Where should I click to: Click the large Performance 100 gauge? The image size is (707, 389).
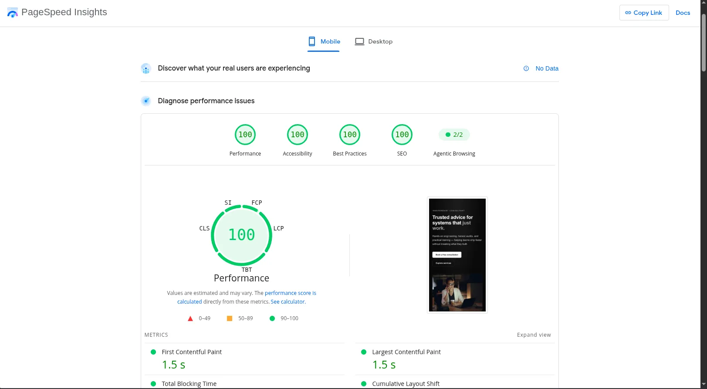tap(242, 235)
